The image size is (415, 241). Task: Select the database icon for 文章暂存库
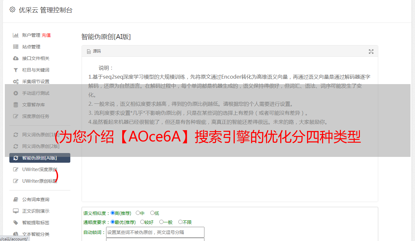pos(15,105)
